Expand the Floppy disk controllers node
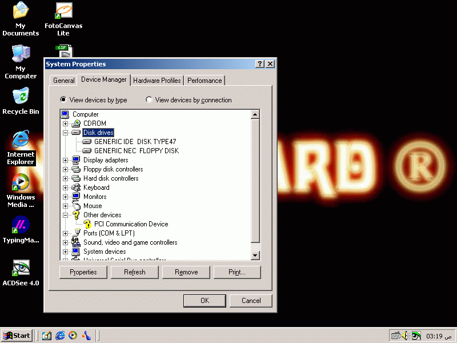The width and height of the screenshot is (457, 343). tap(65, 169)
